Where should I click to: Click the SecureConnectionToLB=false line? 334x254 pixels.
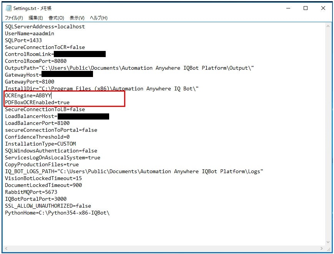point(45,109)
